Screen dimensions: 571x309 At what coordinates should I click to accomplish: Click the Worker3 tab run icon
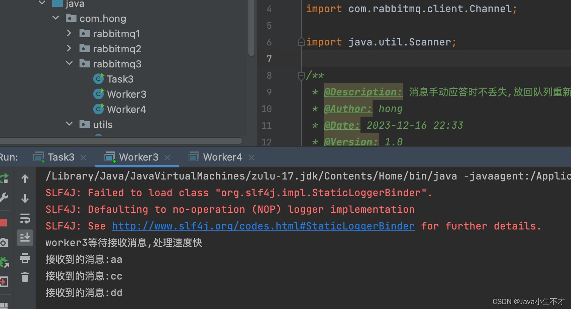(110, 157)
